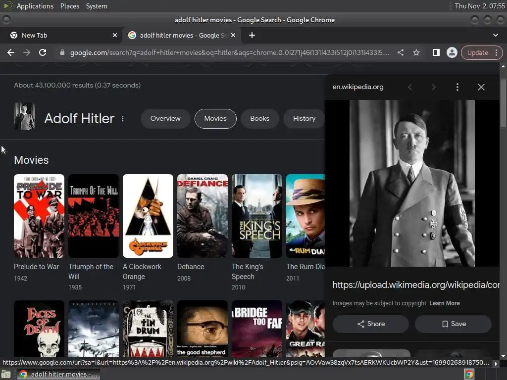Image resolution: width=507 pixels, height=380 pixels.
Task: Share this page from the address bar
Action: click(400, 52)
